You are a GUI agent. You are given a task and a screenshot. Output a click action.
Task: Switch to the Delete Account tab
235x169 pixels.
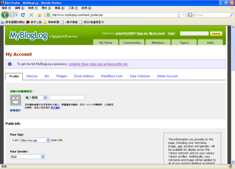click(167, 76)
